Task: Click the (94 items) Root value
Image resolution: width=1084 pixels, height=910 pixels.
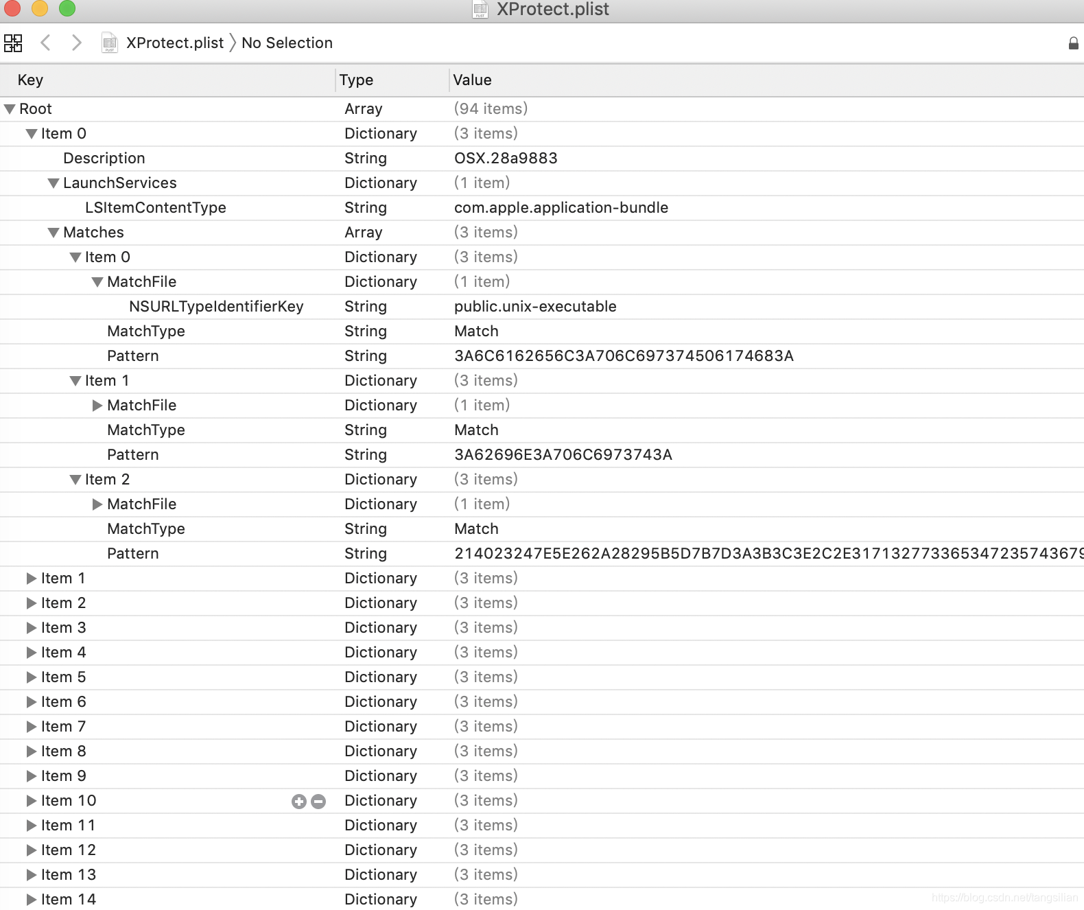Action: pos(491,109)
